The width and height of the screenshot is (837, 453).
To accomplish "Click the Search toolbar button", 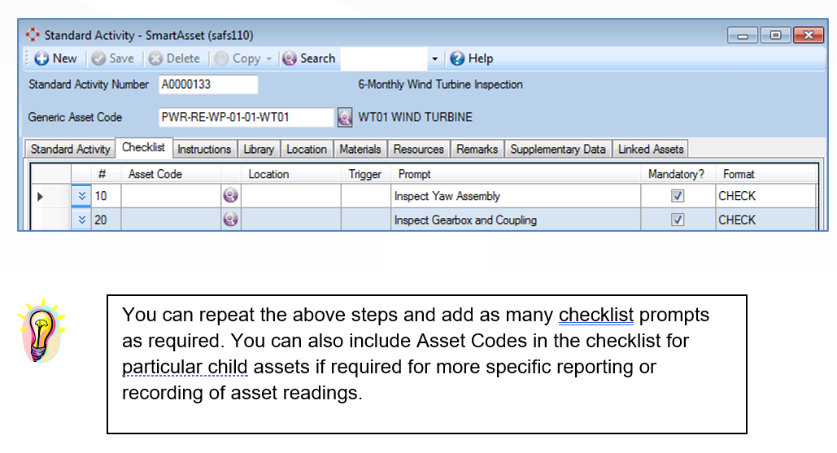I will pyautogui.click(x=309, y=59).
